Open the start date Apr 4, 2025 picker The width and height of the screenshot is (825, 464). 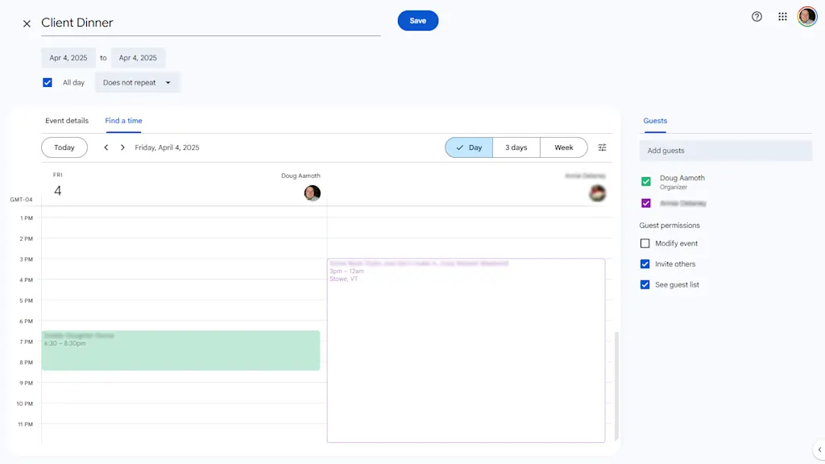tap(68, 58)
